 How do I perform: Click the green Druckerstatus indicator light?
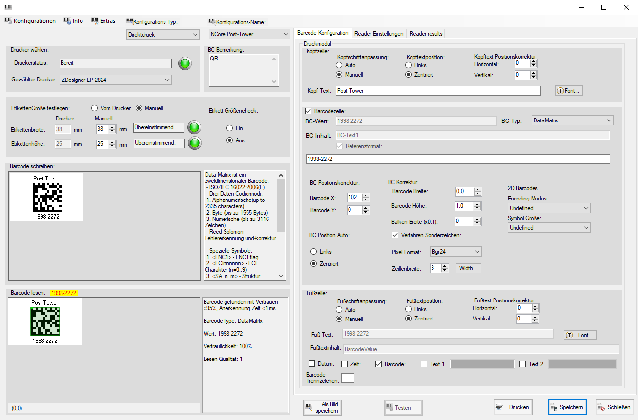185,63
